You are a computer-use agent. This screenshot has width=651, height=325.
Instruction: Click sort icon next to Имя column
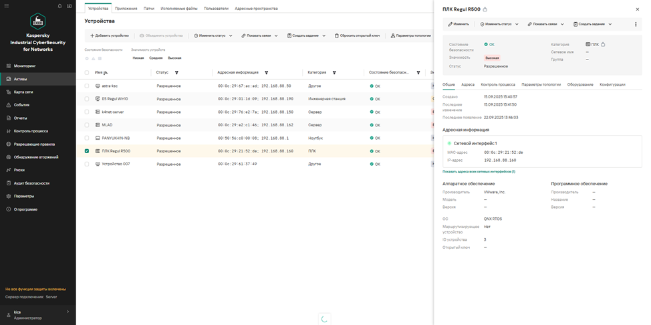pyautogui.click(x=105, y=73)
